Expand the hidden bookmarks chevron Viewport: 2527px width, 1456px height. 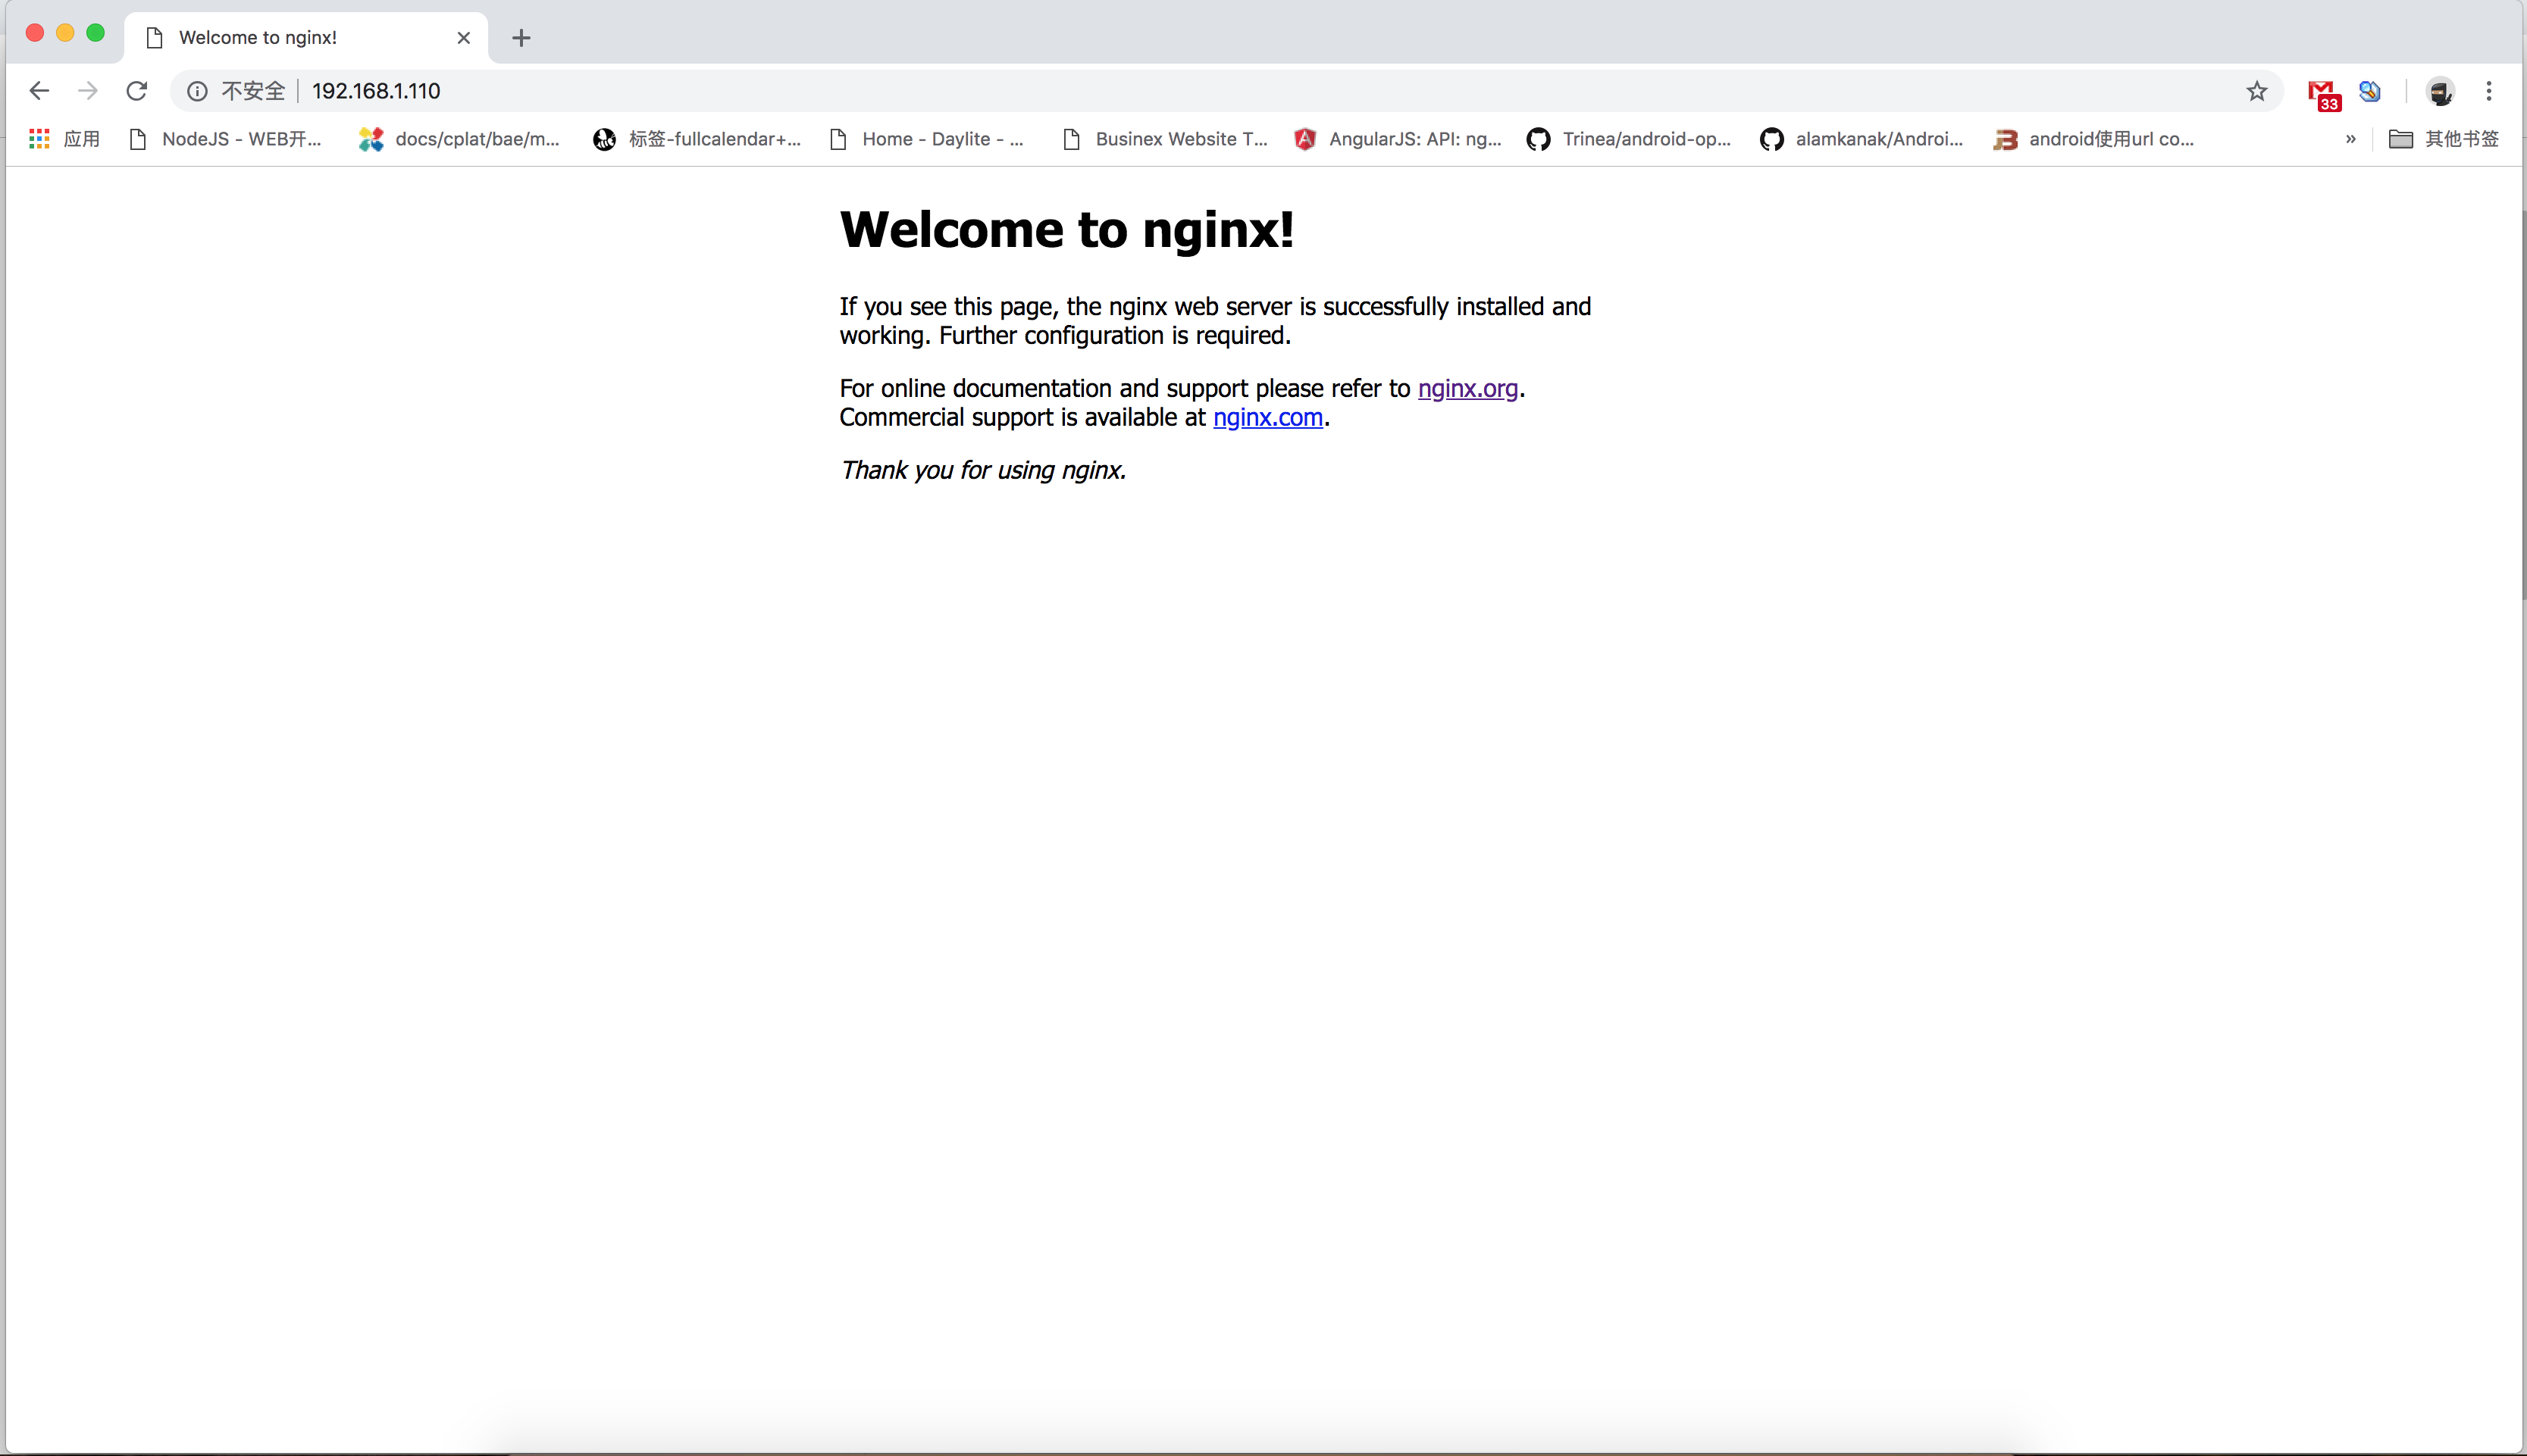(x=2350, y=139)
